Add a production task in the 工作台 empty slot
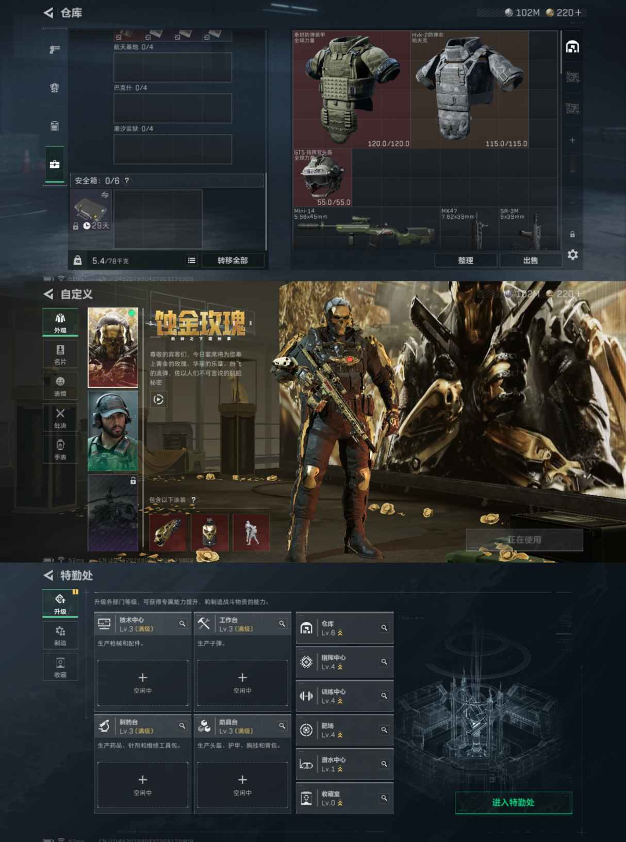Screen dimensions: 626x842 242,682
